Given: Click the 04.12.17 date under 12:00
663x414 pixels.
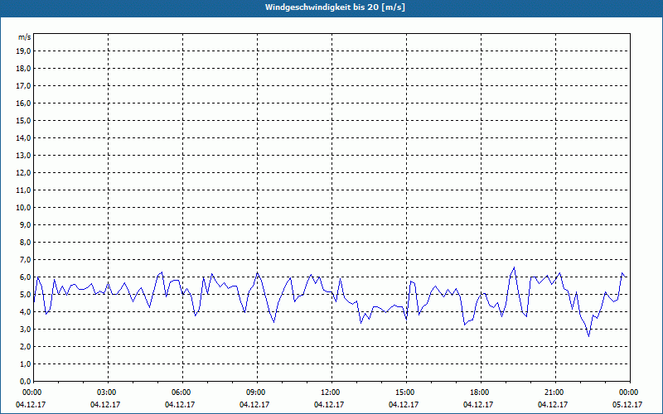Looking at the screenshot, I should pyautogui.click(x=329, y=404).
